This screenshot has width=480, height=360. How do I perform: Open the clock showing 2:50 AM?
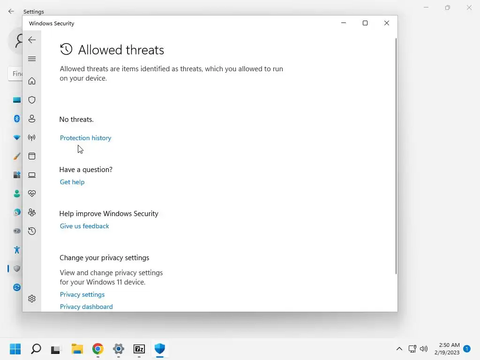447,349
